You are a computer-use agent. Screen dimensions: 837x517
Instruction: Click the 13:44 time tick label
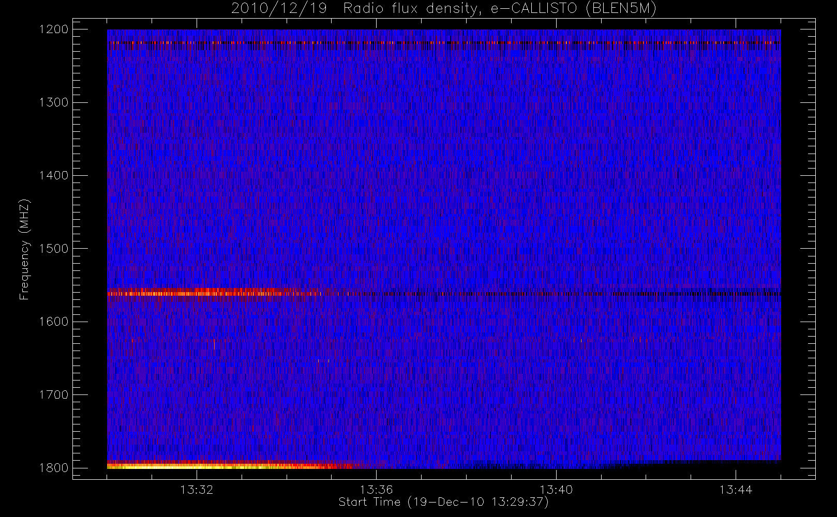[736, 490]
